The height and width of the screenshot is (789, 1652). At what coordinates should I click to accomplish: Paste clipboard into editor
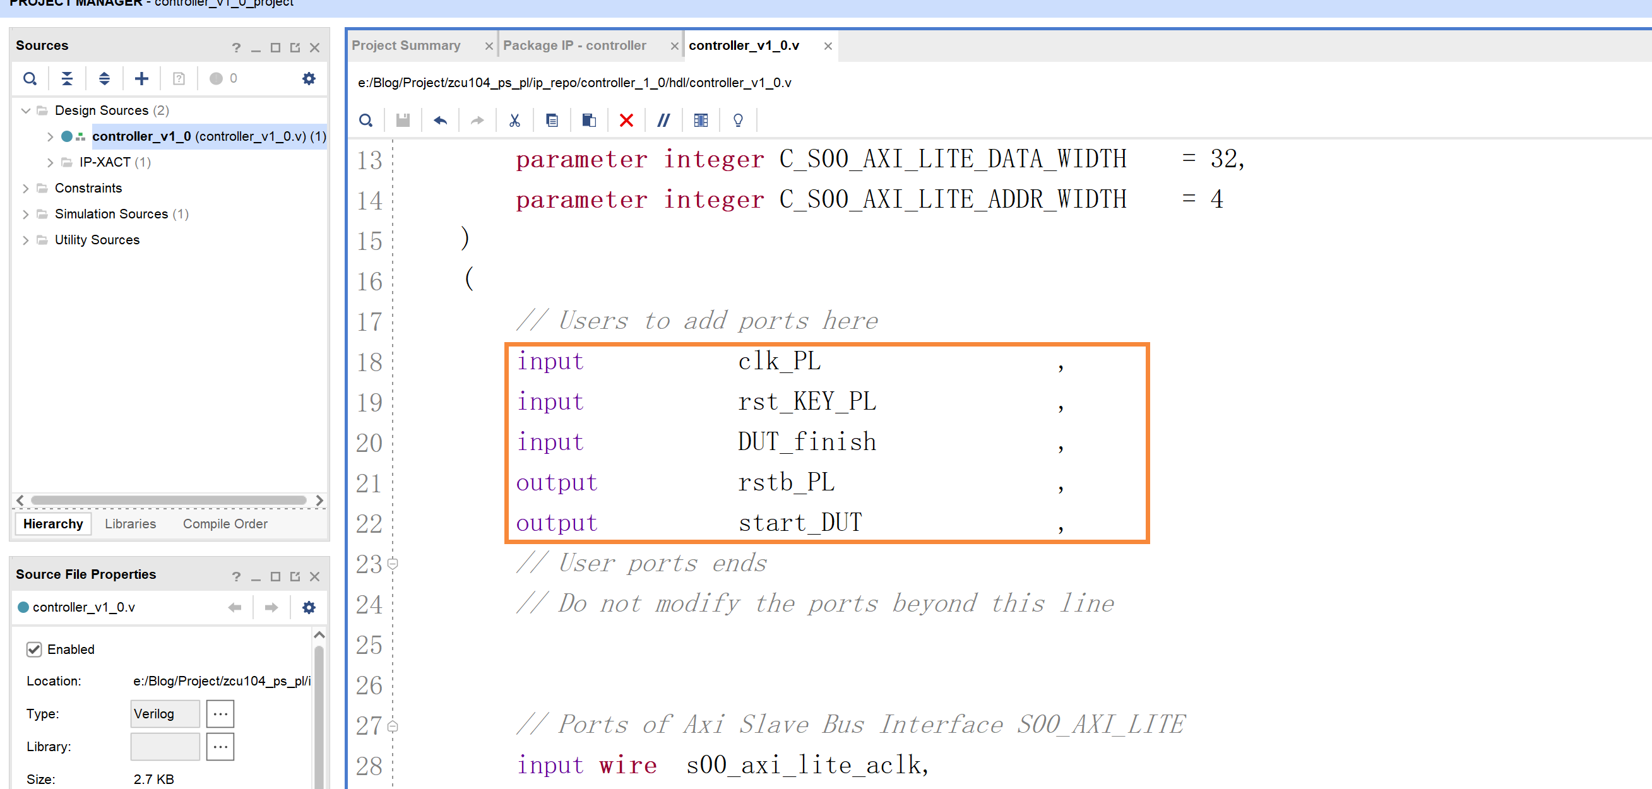589,120
